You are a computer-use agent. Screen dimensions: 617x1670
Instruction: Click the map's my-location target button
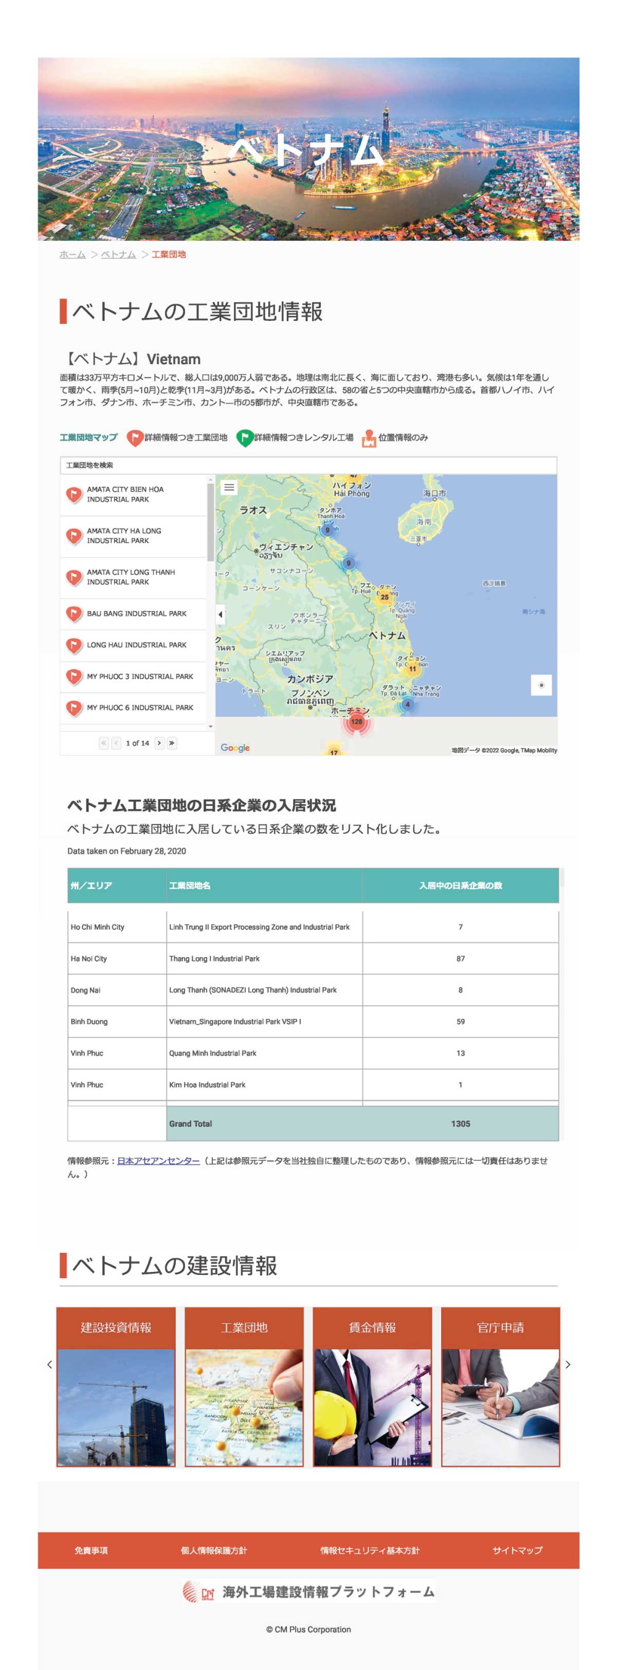[541, 685]
